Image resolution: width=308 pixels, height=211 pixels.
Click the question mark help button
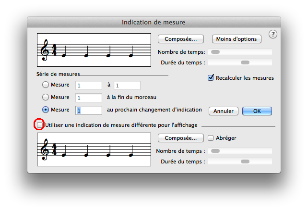(272, 34)
